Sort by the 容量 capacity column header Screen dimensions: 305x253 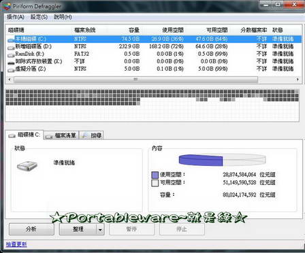coord(134,30)
